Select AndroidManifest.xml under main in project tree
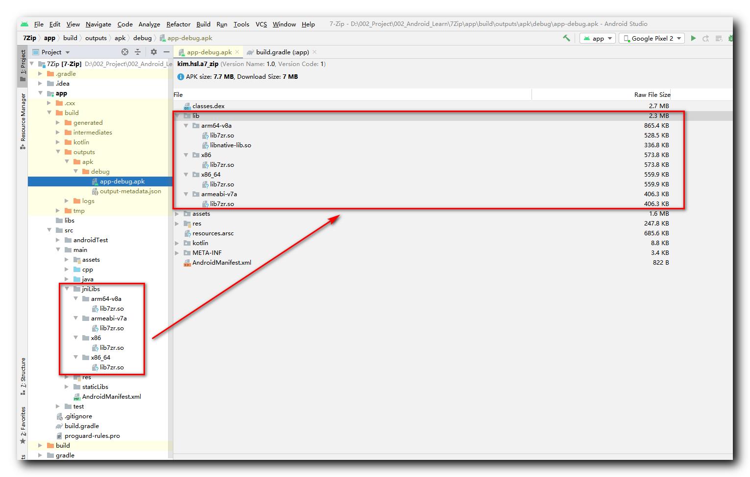 [x=111, y=396]
